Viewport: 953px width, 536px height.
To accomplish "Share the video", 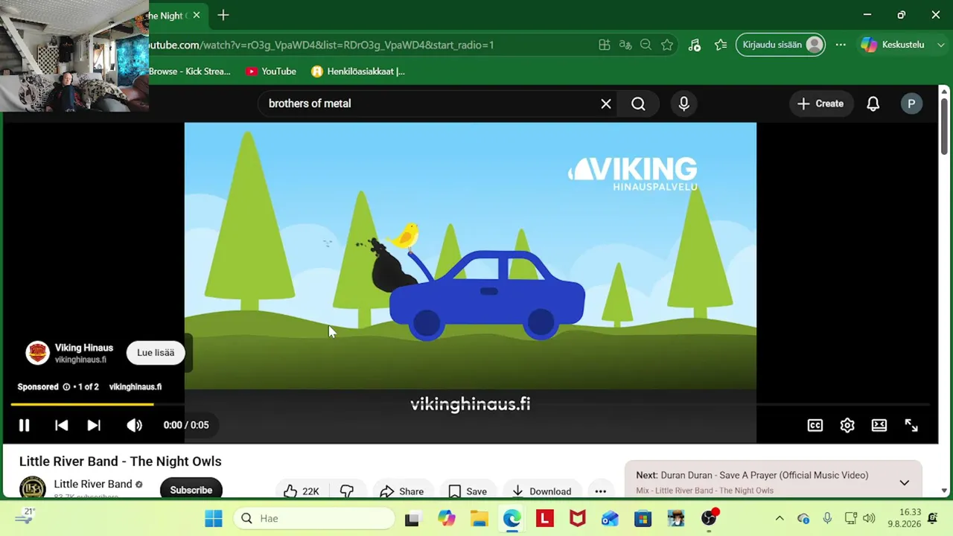I will 402,491.
